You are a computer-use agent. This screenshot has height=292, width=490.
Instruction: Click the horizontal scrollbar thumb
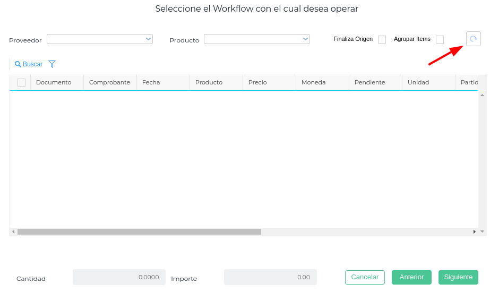click(139, 232)
